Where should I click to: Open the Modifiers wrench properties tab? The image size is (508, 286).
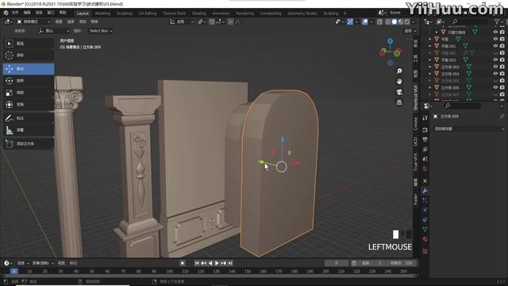pyautogui.click(x=425, y=191)
